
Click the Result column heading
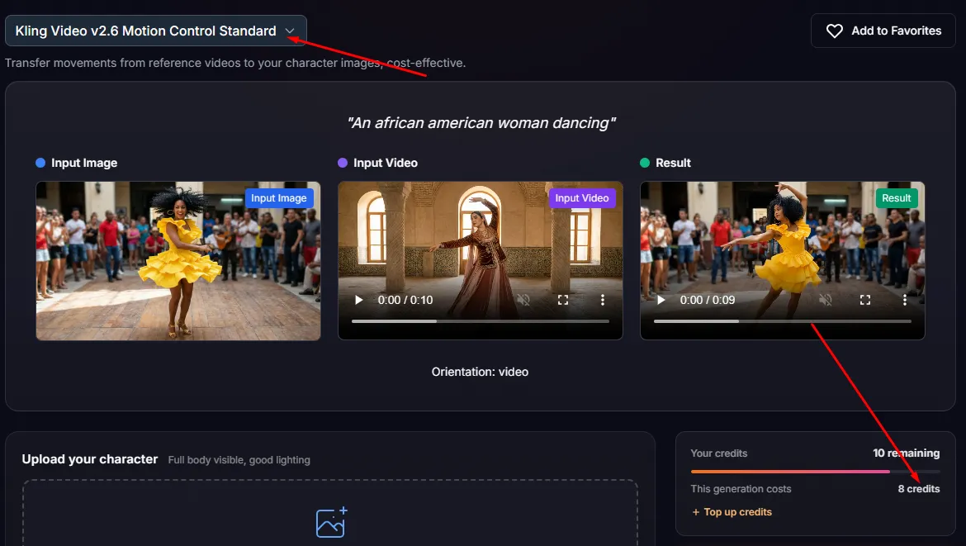pyautogui.click(x=674, y=163)
